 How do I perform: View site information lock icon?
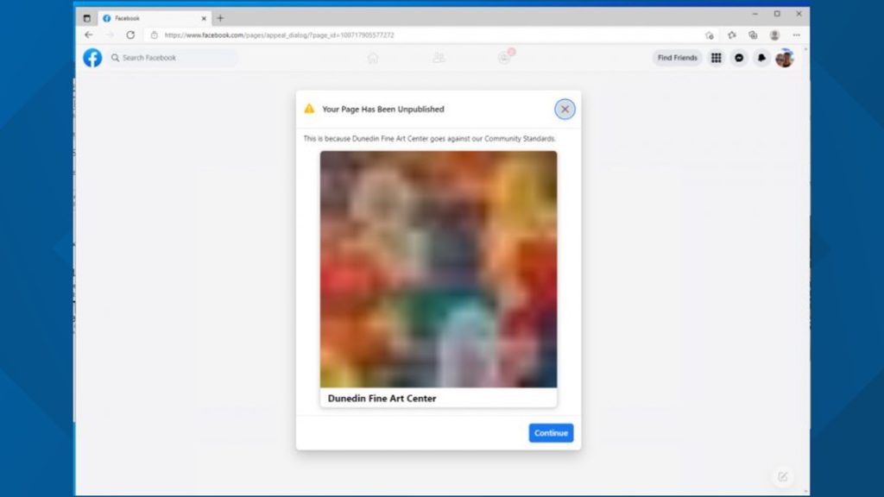pos(154,35)
